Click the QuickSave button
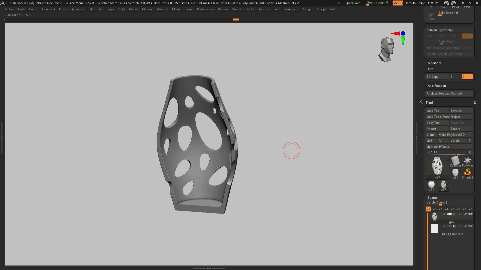The width and height of the screenshot is (481, 270). pyautogui.click(x=353, y=3)
